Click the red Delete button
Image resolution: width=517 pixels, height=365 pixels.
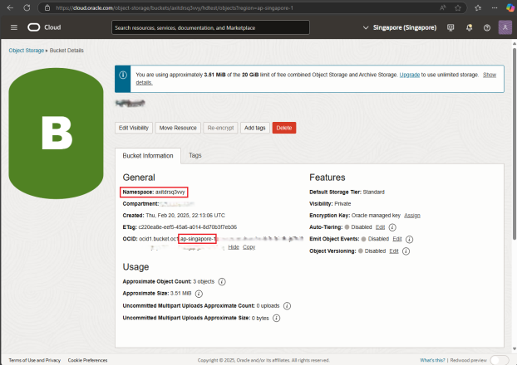[283, 128]
